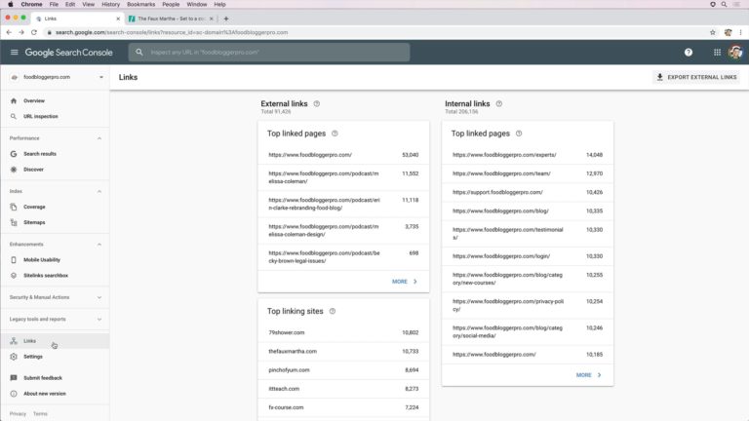Click the Sitelinks searchbox icon
Screen dimensions: 749x421
14,276
